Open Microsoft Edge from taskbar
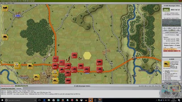The height and width of the screenshot is (102, 182). (x=44, y=100)
